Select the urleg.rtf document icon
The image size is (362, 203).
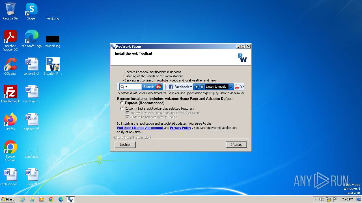(31, 177)
